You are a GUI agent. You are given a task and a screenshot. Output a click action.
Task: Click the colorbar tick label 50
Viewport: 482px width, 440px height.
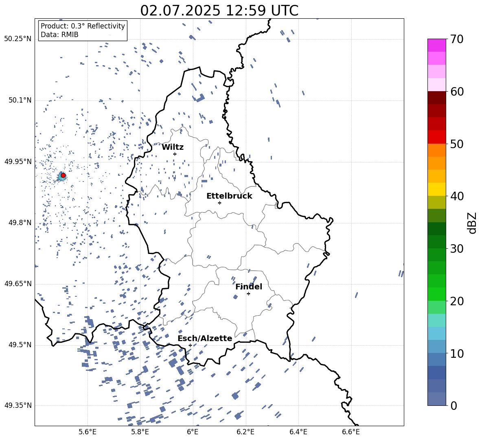coord(457,144)
